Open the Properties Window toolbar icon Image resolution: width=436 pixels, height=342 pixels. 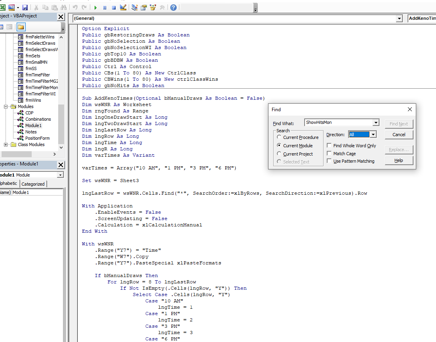pos(143,7)
